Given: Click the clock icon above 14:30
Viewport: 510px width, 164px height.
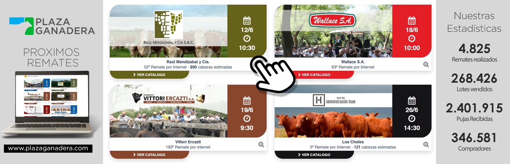Looking at the screenshot, I should pyautogui.click(x=412, y=118).
